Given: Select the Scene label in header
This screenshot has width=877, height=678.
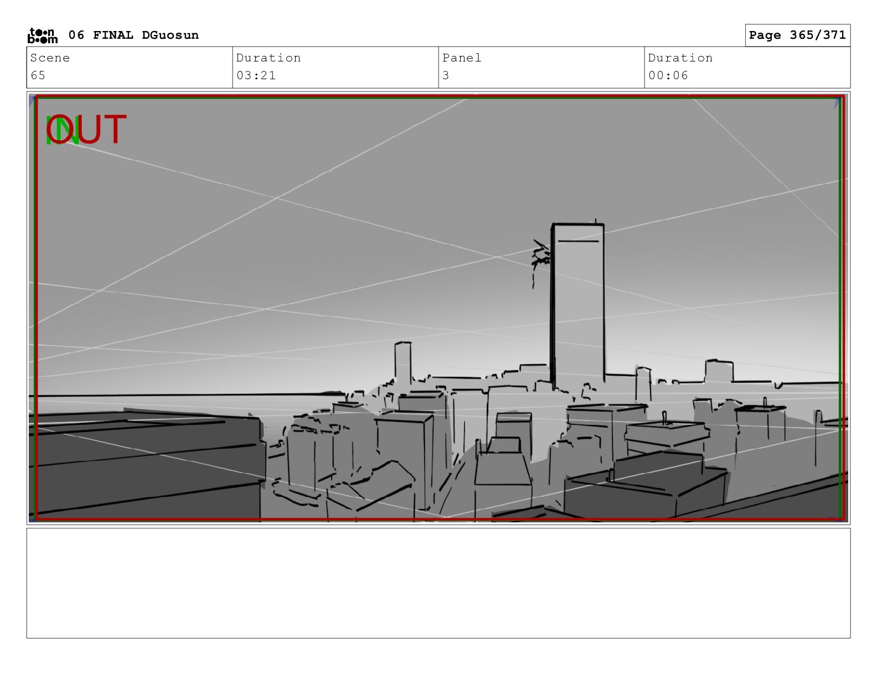Looking at the screenshot, I should click(x=50, y=58).
